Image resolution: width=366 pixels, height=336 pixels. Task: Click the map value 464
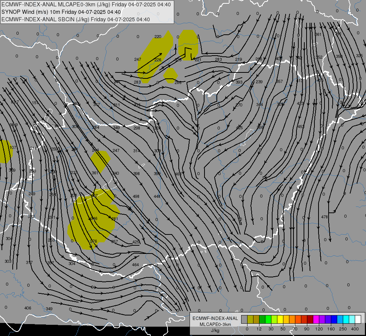(x=135, y=265)
